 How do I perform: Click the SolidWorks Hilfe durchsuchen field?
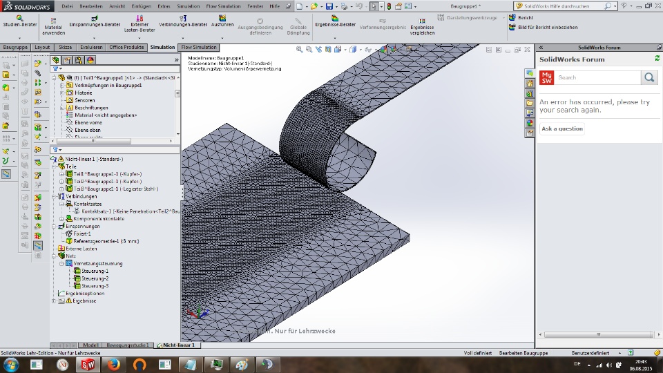click(x=562, y=6)
